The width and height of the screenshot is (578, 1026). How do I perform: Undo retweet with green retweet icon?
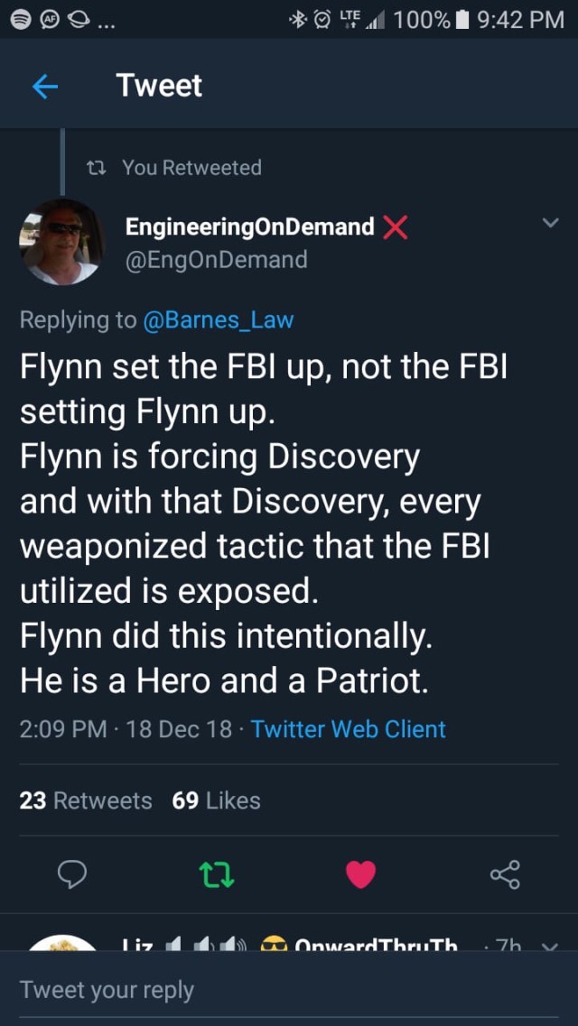218,873
